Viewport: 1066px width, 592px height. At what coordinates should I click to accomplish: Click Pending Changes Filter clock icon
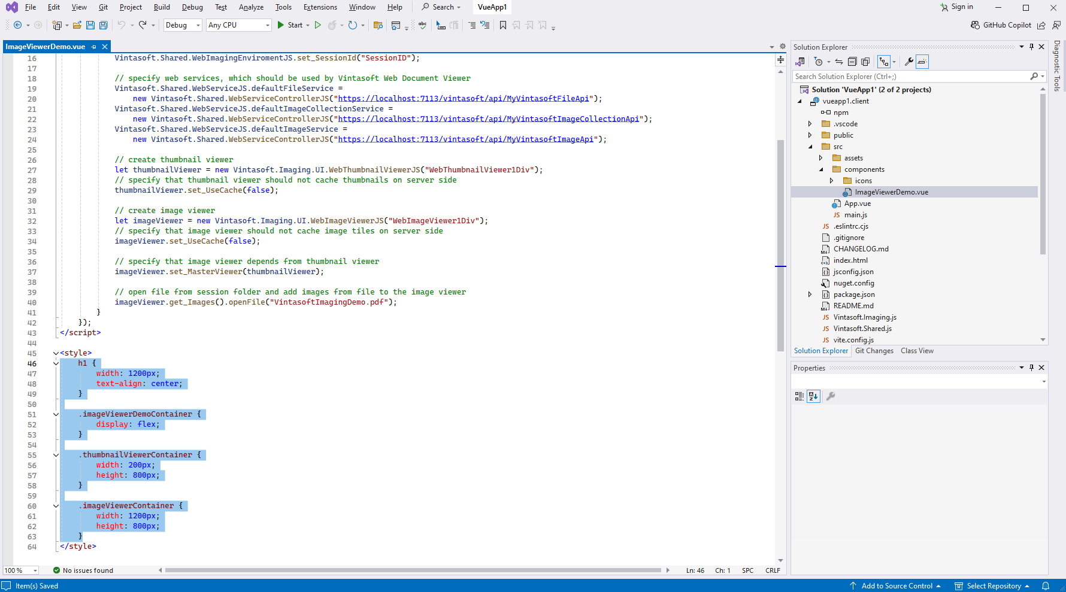(x=819, y=62)
